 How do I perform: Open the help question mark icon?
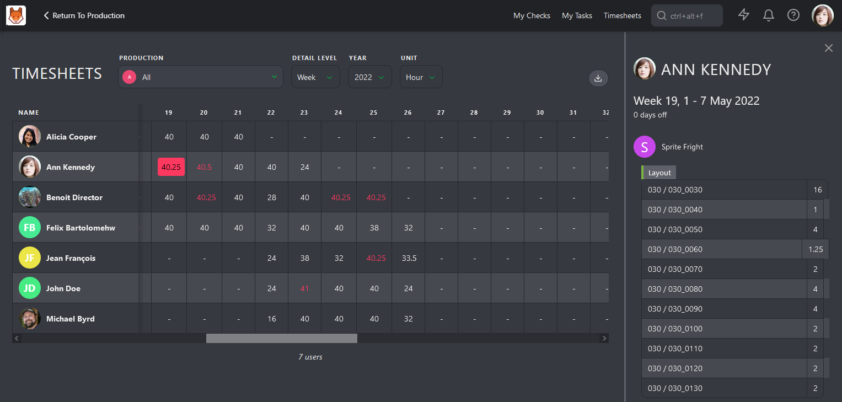[x=793, y=15]
